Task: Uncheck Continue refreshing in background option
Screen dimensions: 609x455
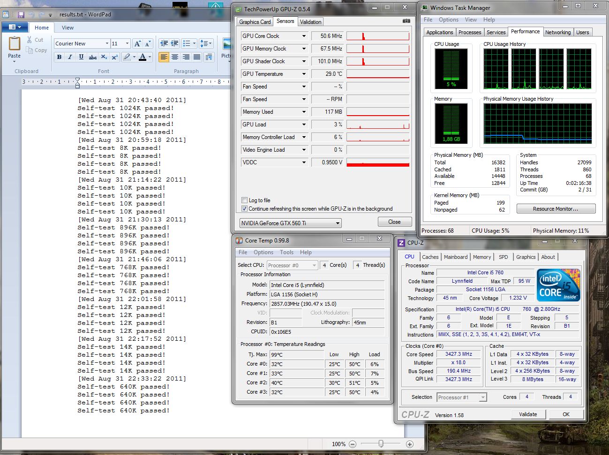Action: click(244, 209)
